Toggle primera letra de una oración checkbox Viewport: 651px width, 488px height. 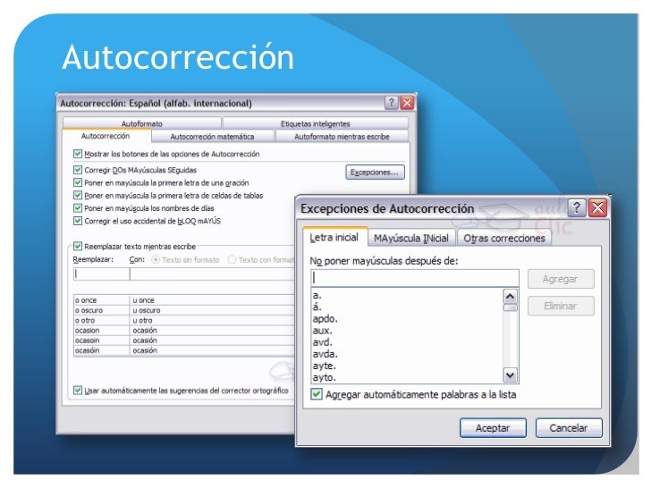78,182
